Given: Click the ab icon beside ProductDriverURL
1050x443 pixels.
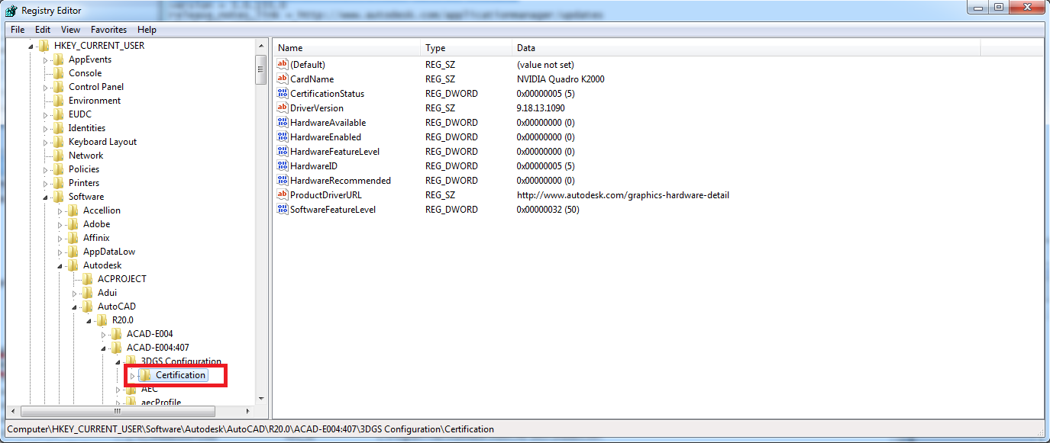Looking at the screenshot, I should (282, 194).
